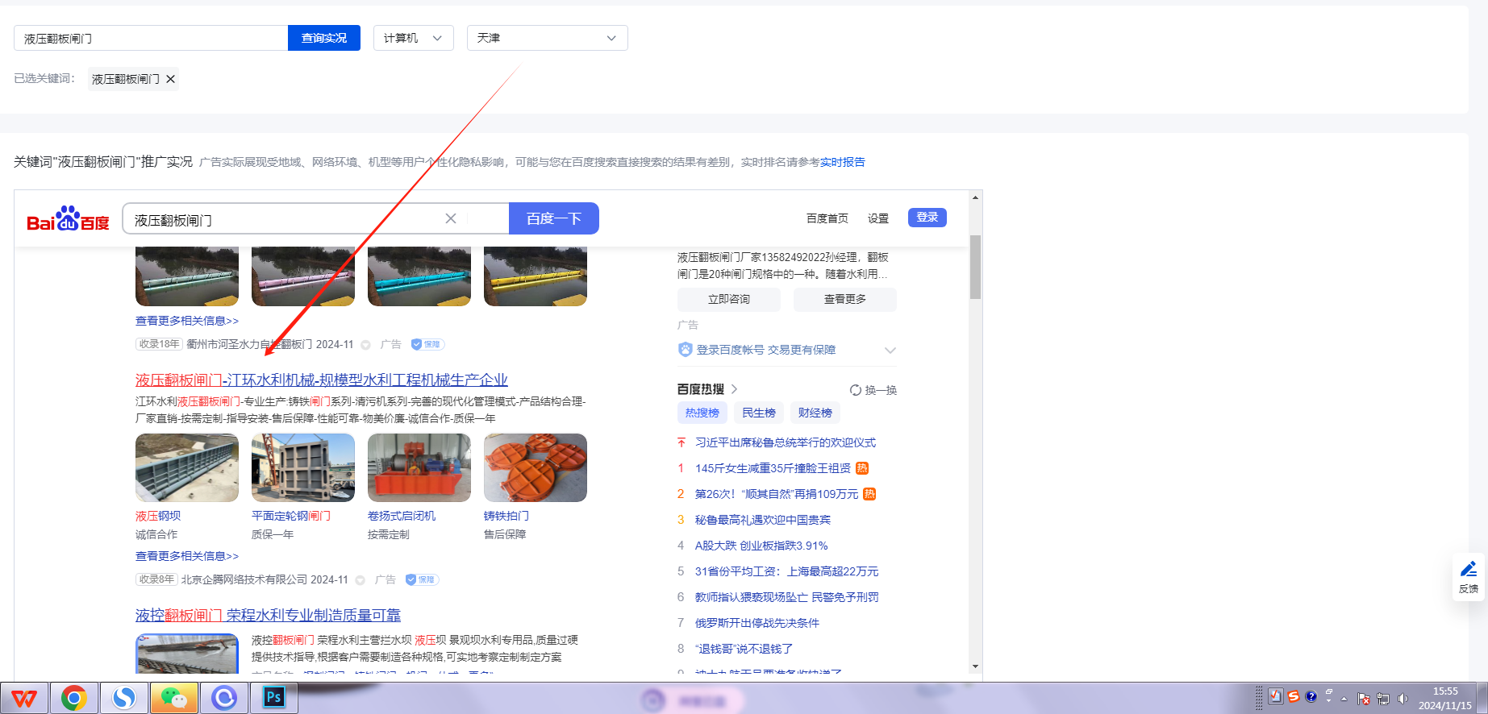This screenshot has width=1488, height=714.
Task: Remove the 液压翻板闸门 selected keyword tag
Action: pos(170,79)
